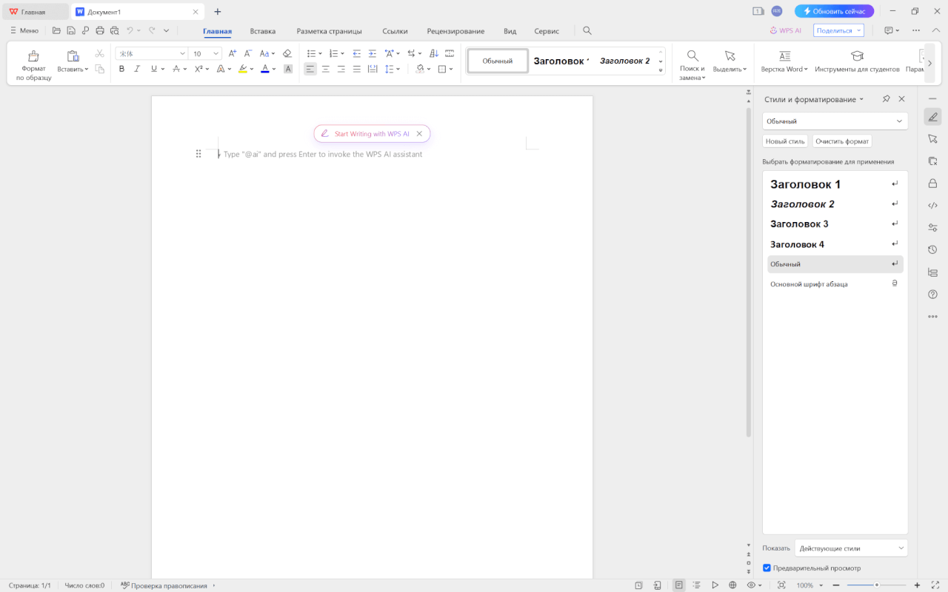Screen dimensions: 948x592
Task: Select the highlight color icon
Action: (244, 68)
